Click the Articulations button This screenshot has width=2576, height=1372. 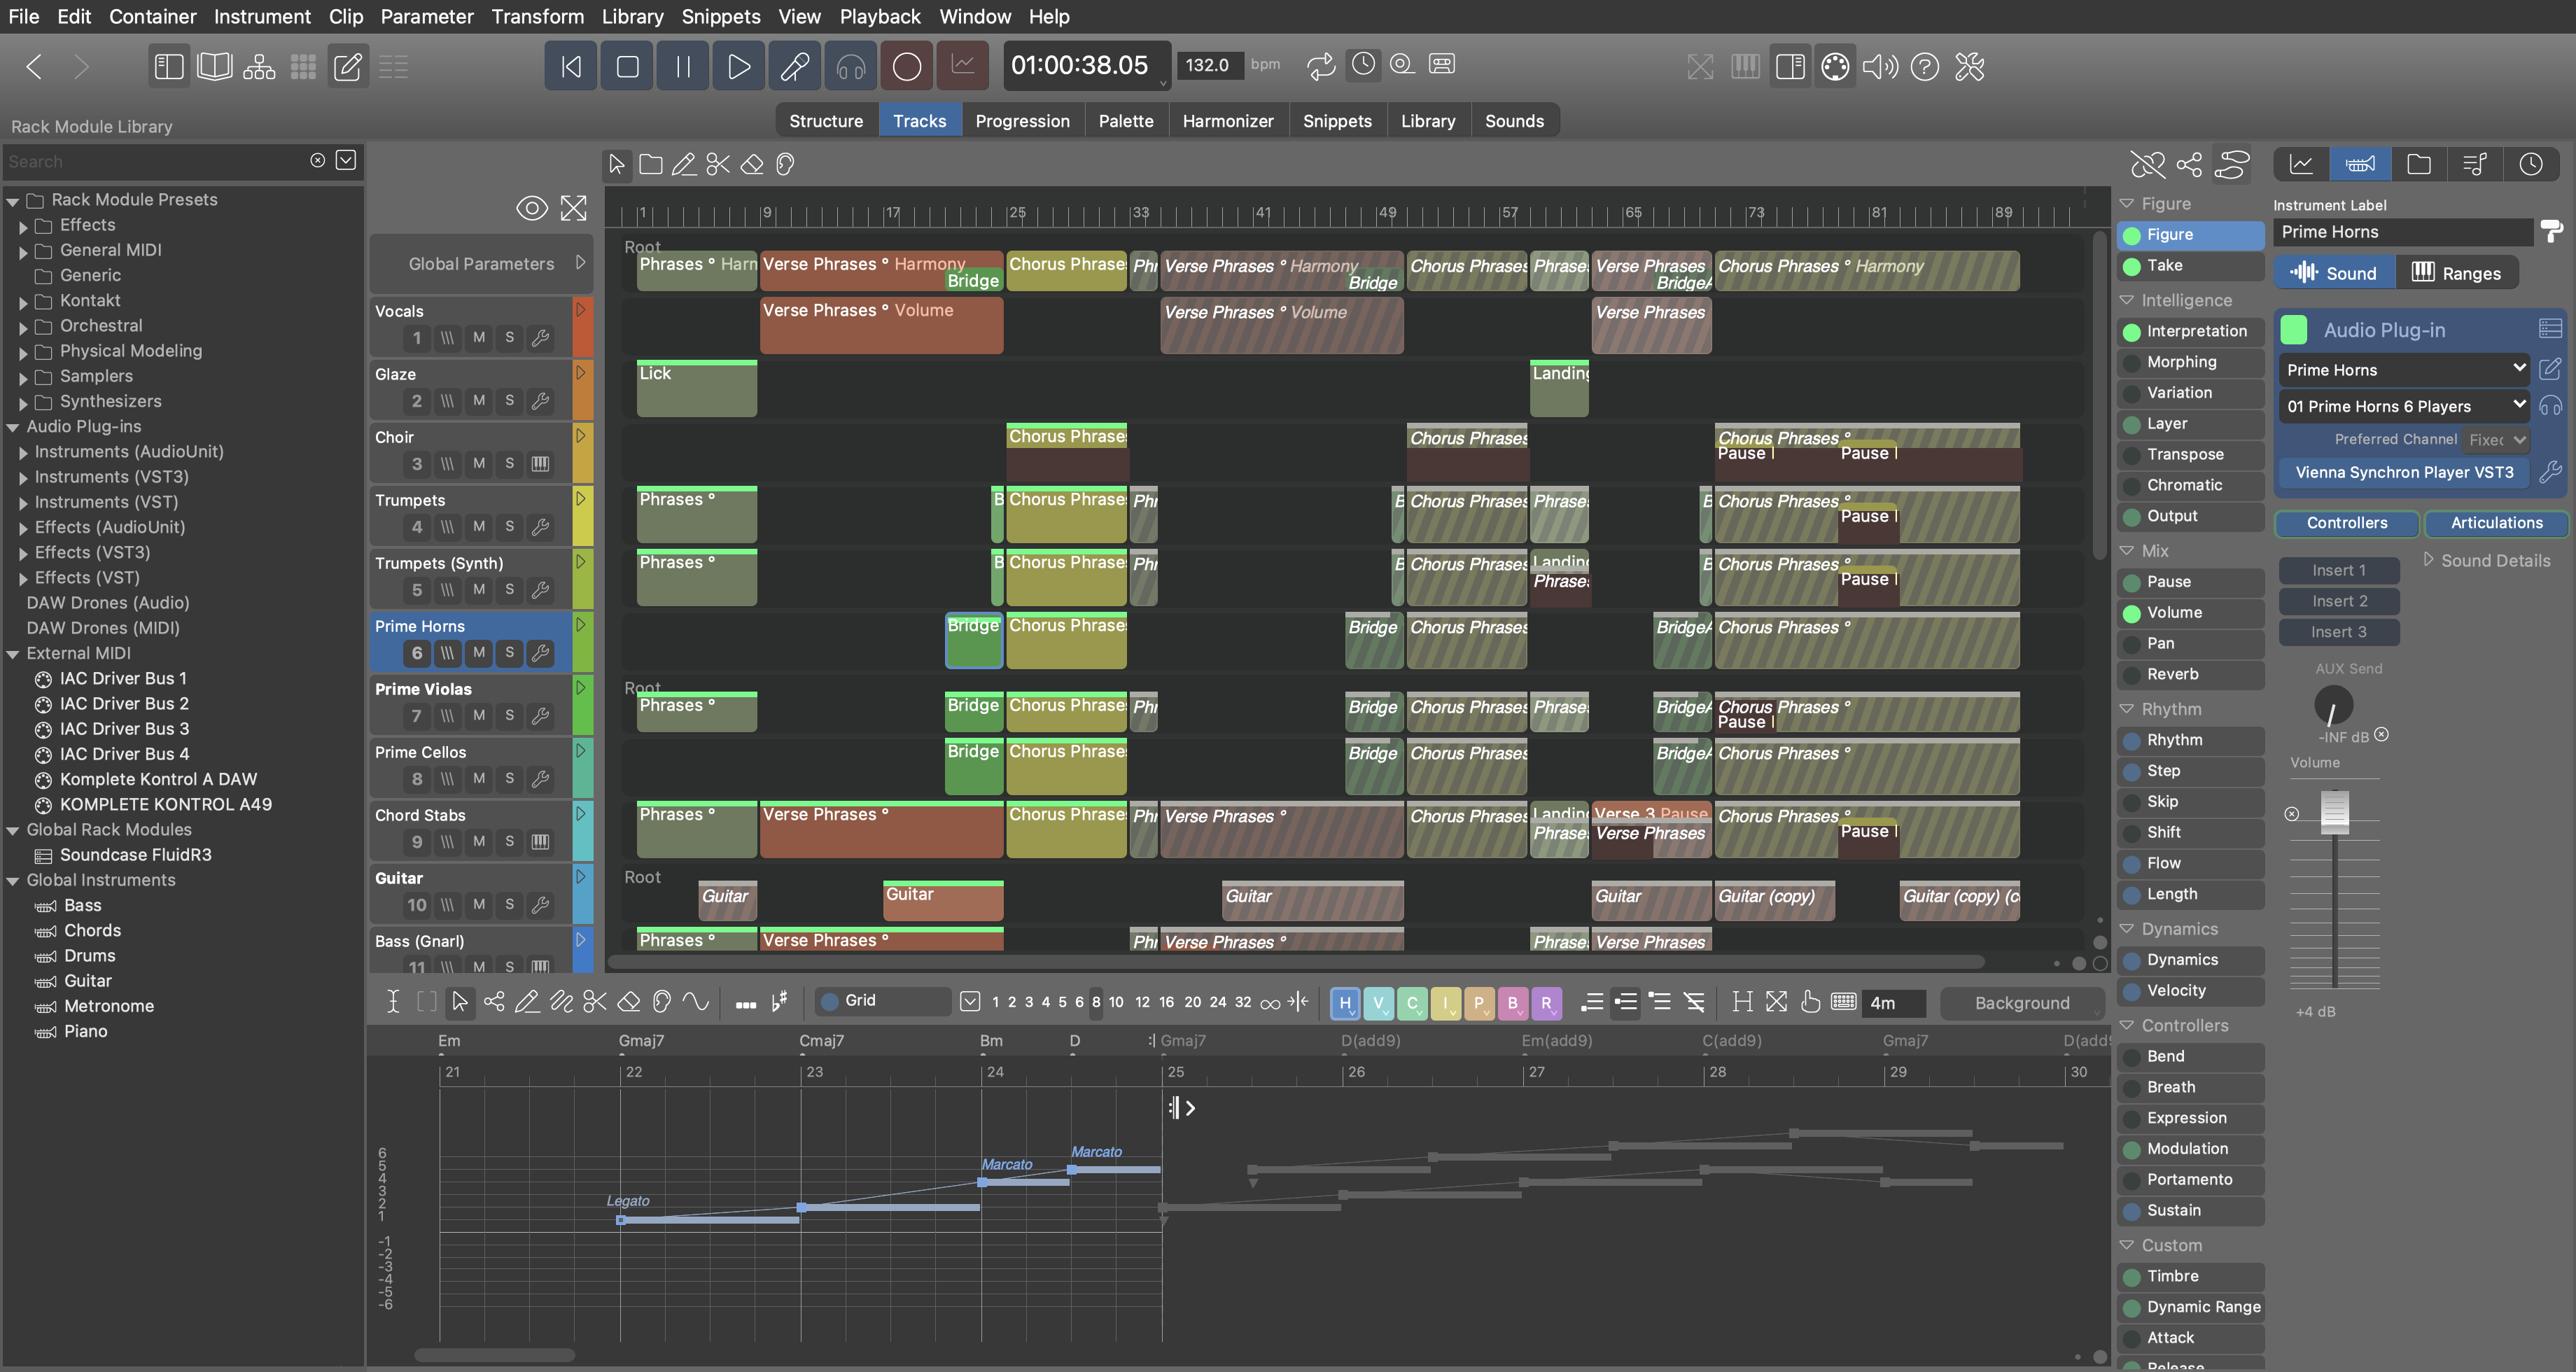2496,523
